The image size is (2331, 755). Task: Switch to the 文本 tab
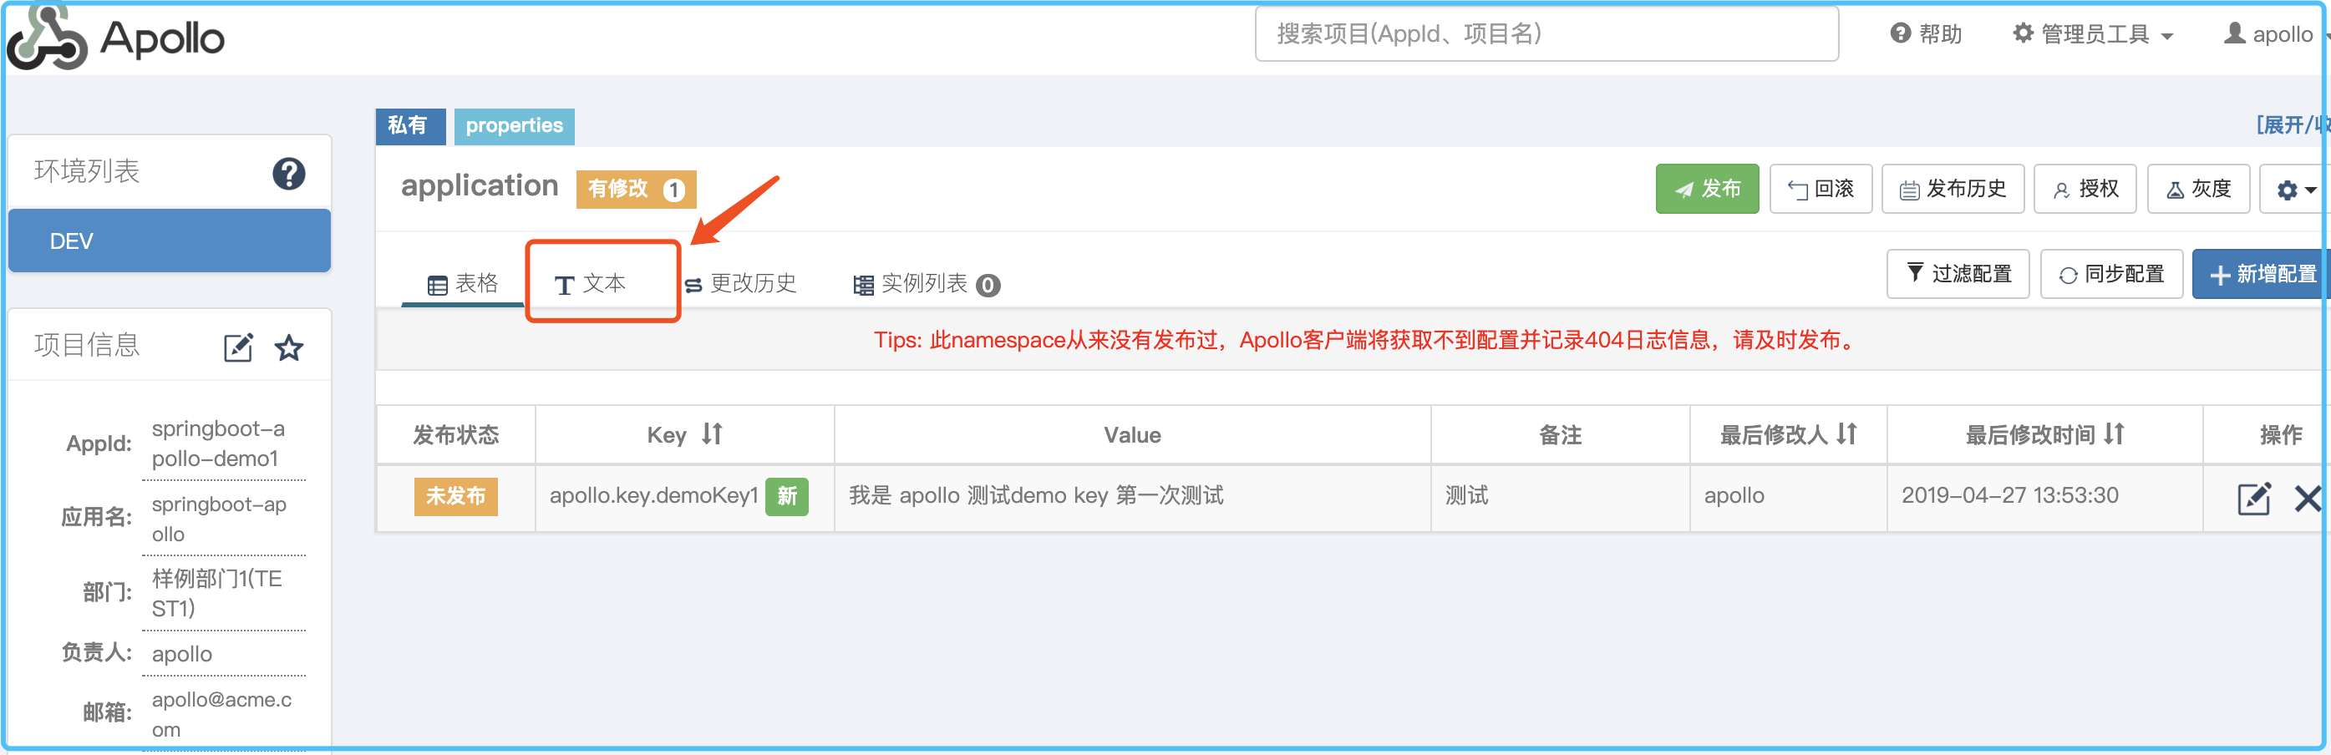coord(600,282)
